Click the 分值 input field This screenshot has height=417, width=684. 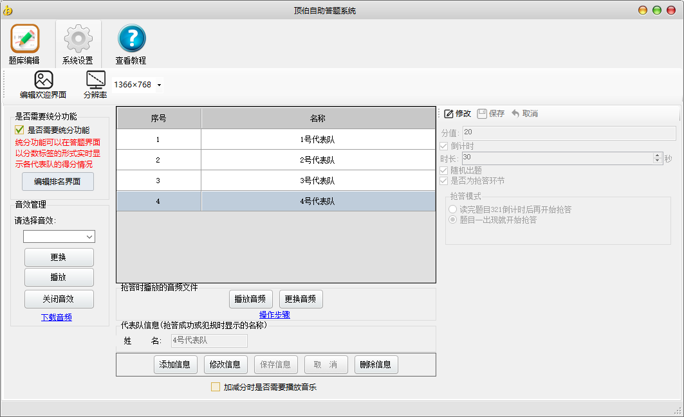click(568, 133)
